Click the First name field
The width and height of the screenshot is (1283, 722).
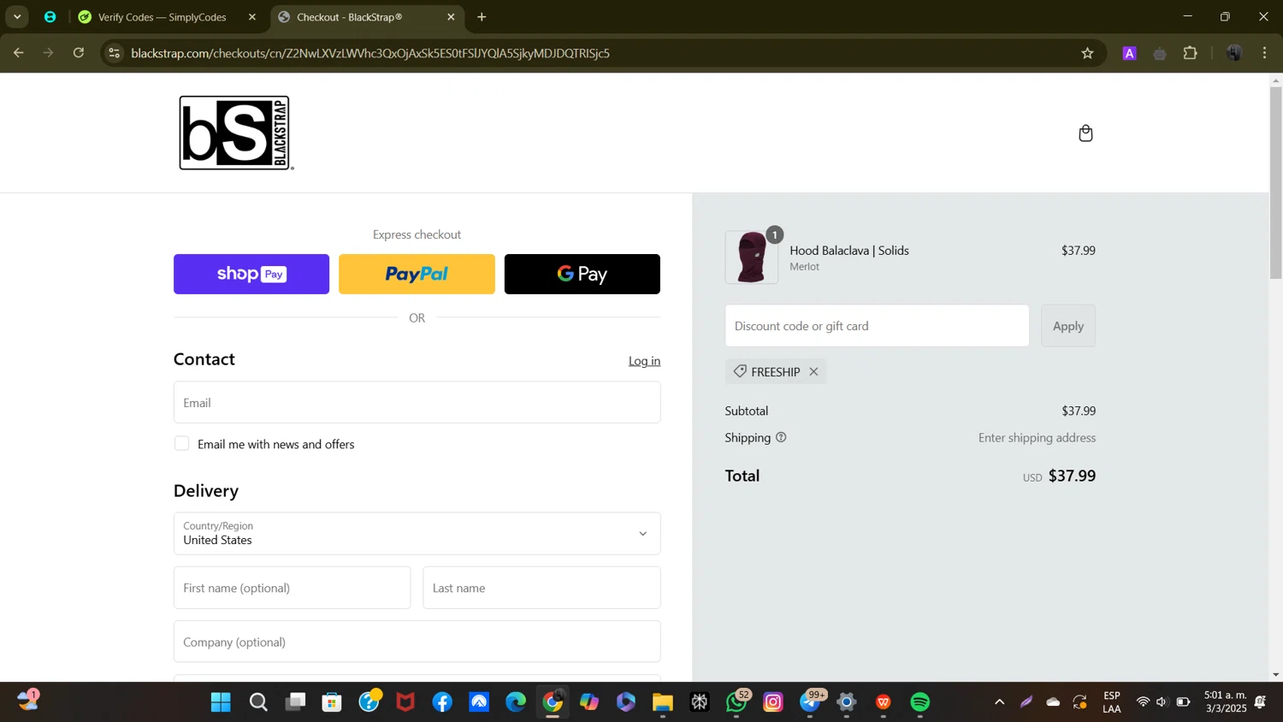(293, 588)
